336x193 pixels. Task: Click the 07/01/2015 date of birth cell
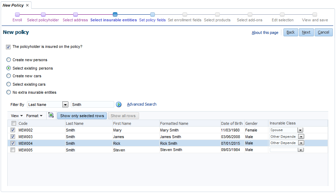coord(231,143)
